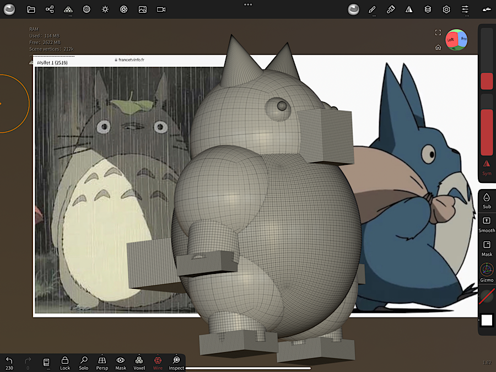Toggle the Sub mode

[487, 201]
